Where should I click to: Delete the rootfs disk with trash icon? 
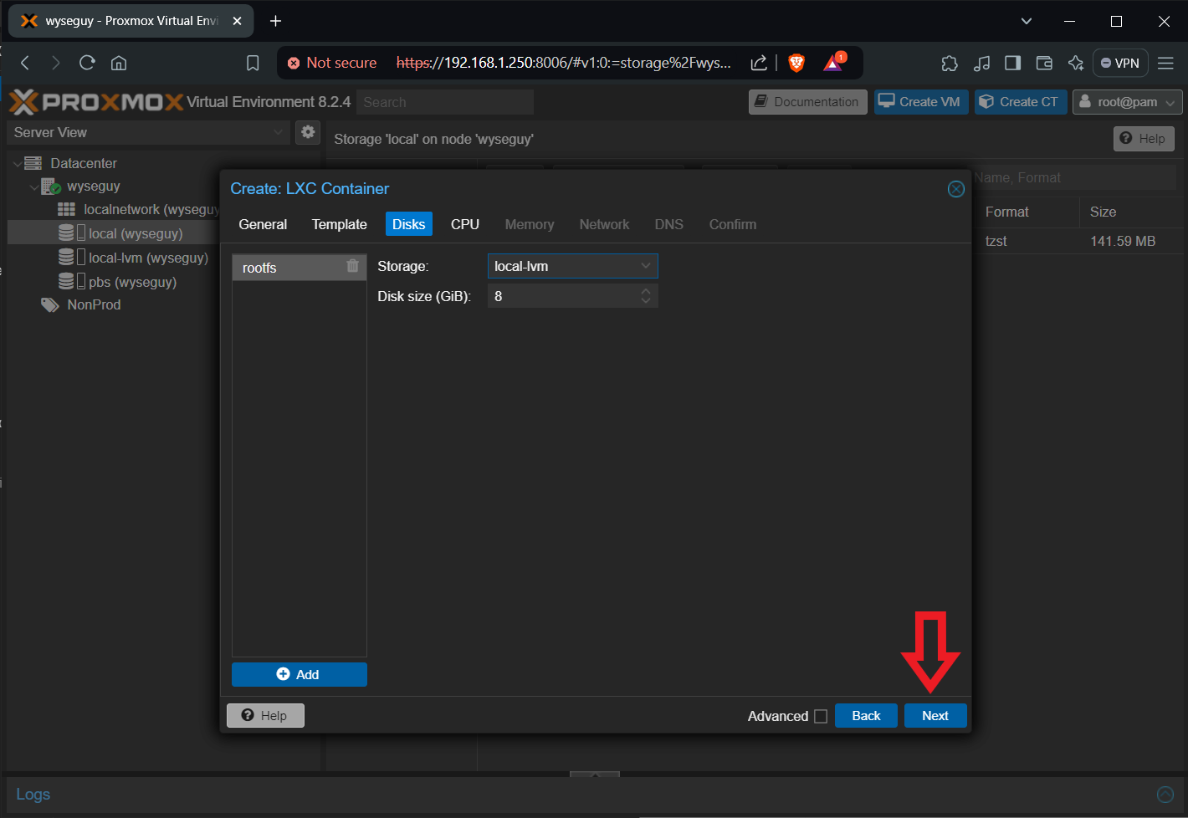point(352,266)
